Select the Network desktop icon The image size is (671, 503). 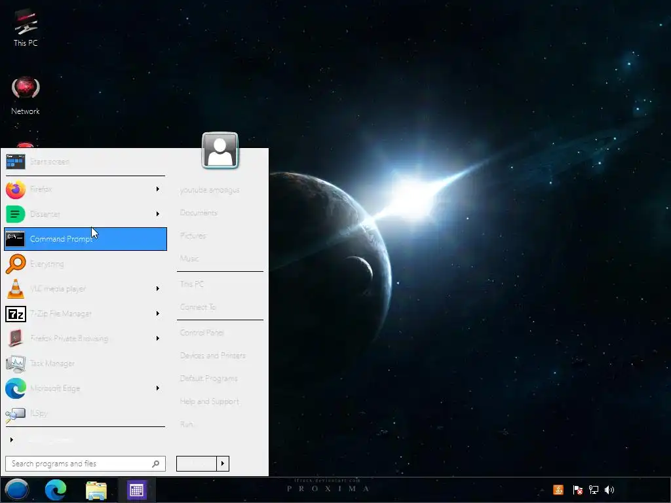[26, 96]
